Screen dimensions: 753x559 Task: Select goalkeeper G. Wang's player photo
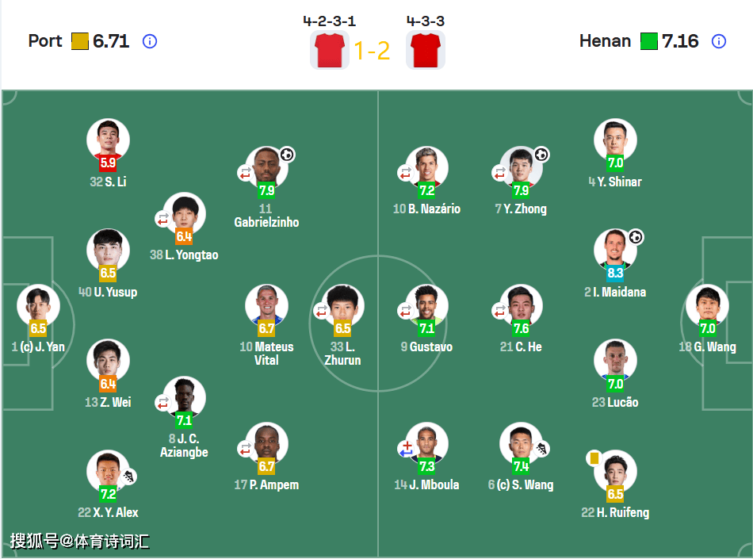point(707,305)
